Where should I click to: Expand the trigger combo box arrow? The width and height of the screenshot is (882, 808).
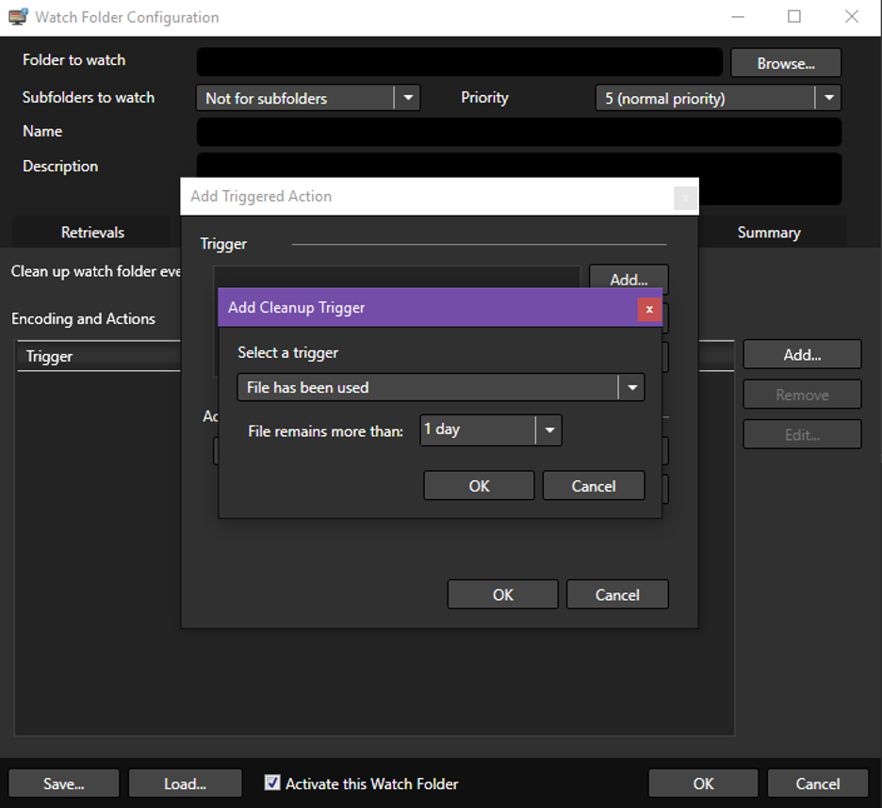pyautogui.click(x=632, y=387)
